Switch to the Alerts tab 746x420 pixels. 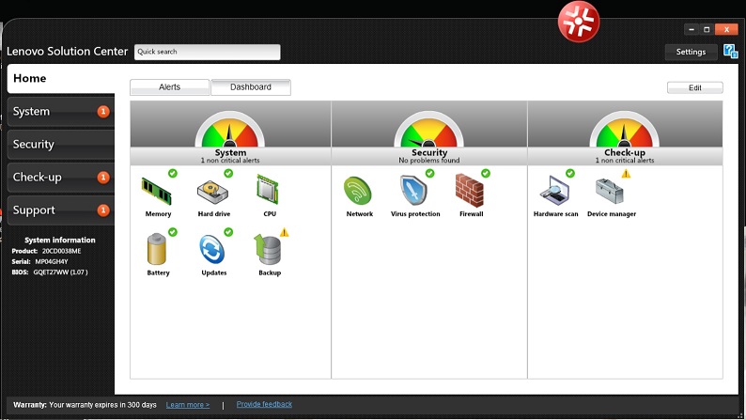coord(169,87)
